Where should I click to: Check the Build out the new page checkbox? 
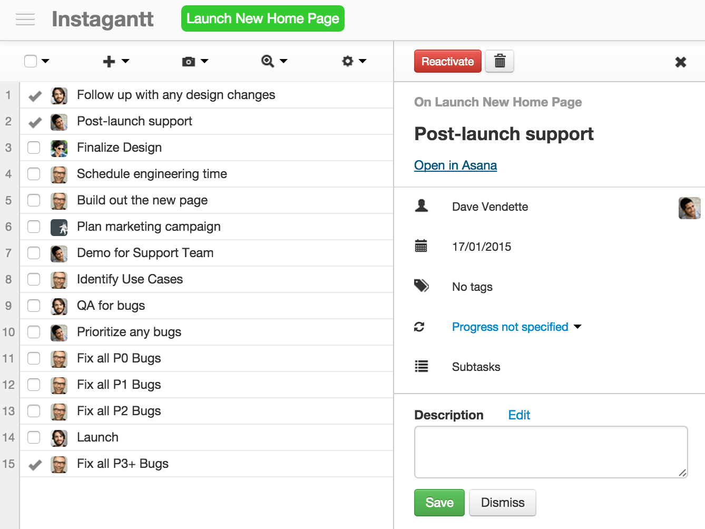pos(34,200)
